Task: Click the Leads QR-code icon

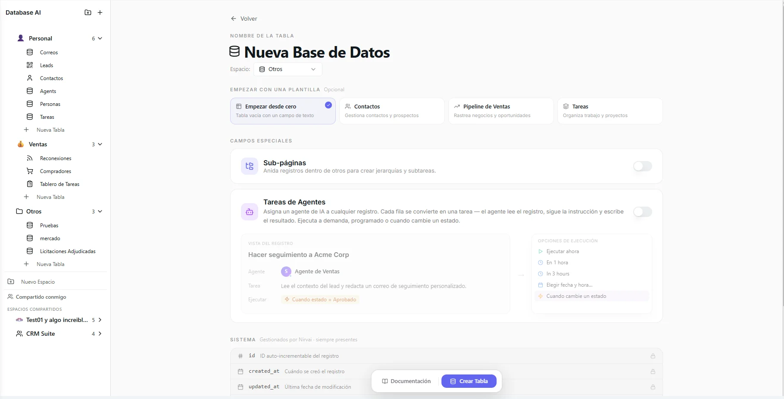Action: tap(30, 65)
